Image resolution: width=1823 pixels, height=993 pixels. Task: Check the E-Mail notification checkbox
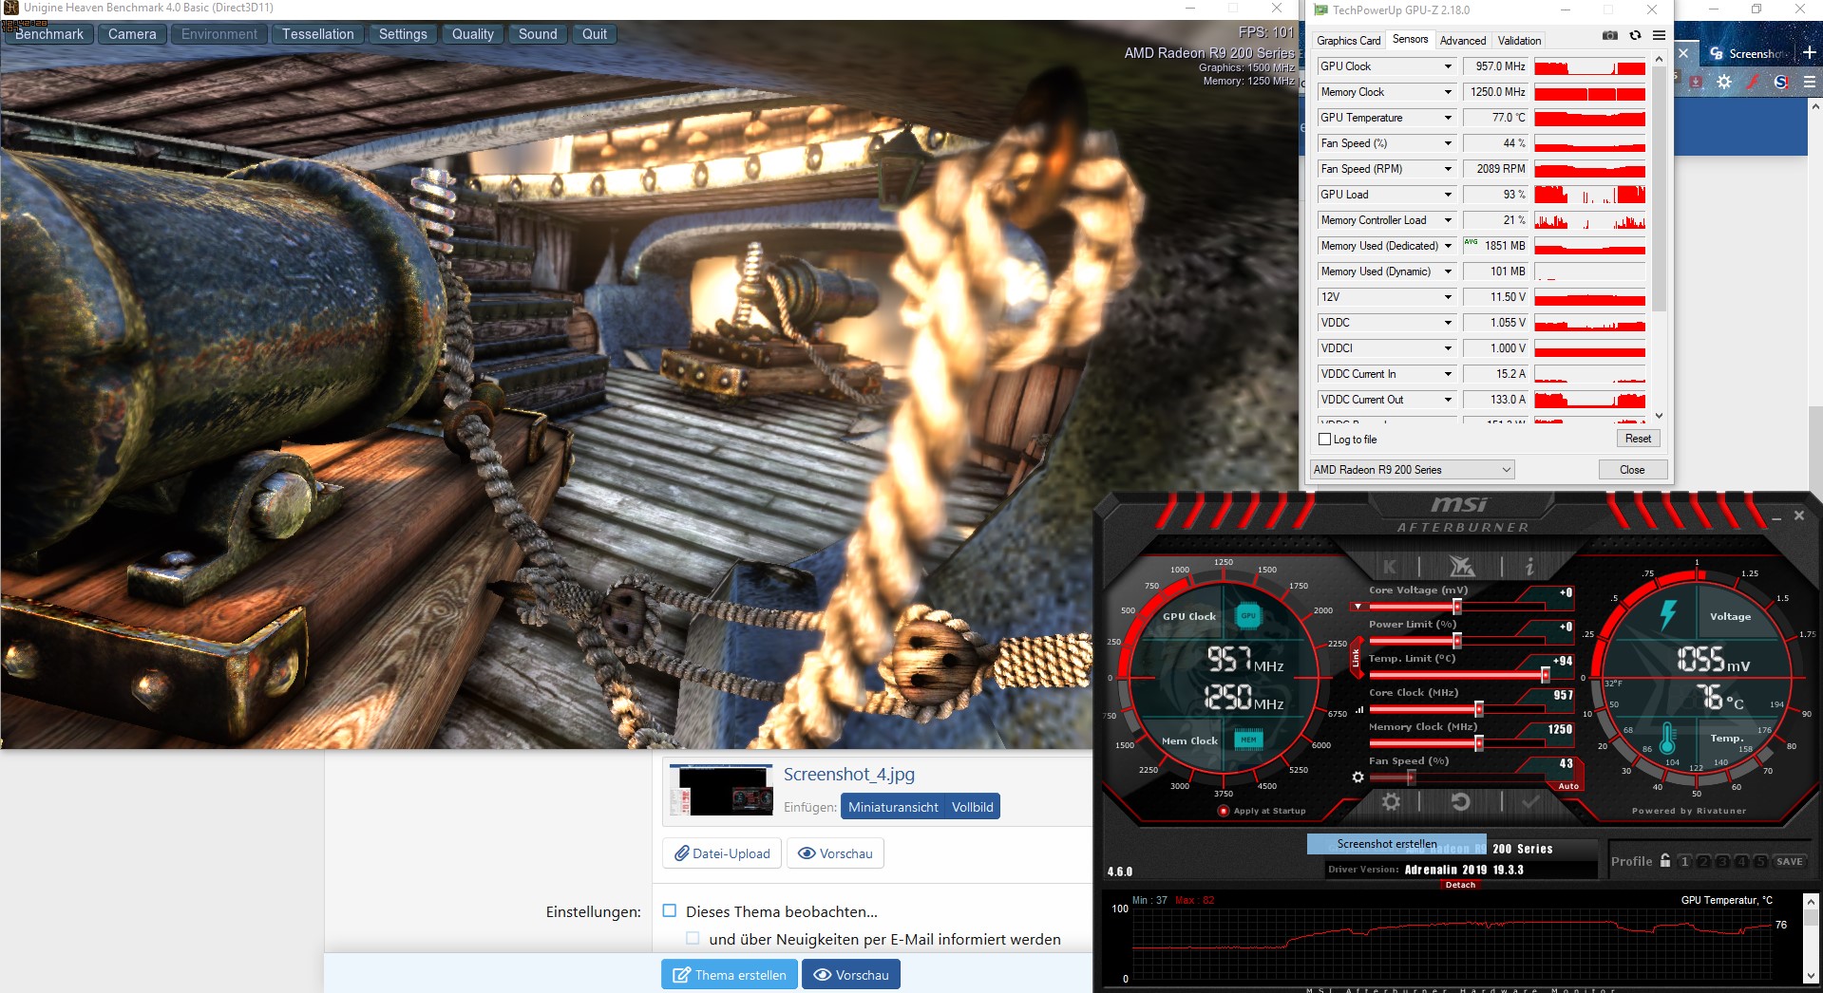(x=693, y=938)
